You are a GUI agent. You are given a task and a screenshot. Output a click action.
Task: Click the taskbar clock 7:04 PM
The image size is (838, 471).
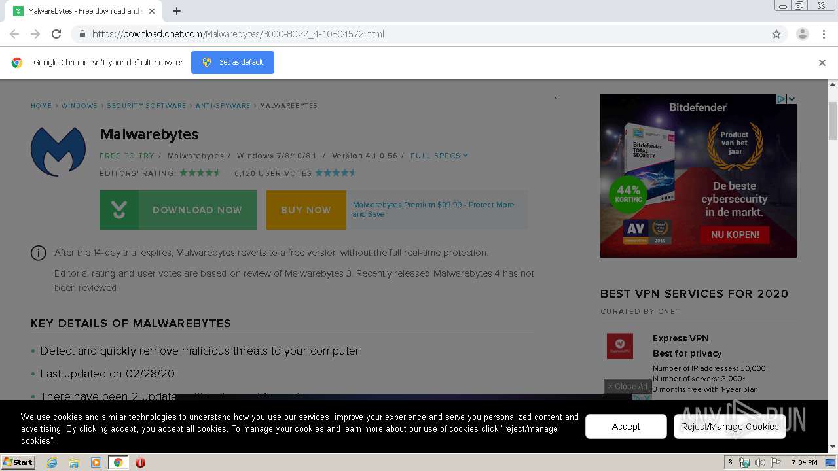(x=804, y=462)
